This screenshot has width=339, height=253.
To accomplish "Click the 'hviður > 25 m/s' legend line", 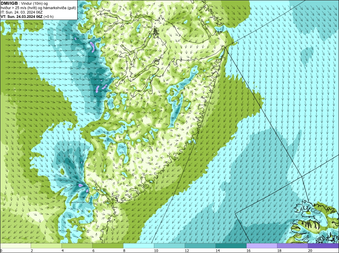I will [38, 8].
